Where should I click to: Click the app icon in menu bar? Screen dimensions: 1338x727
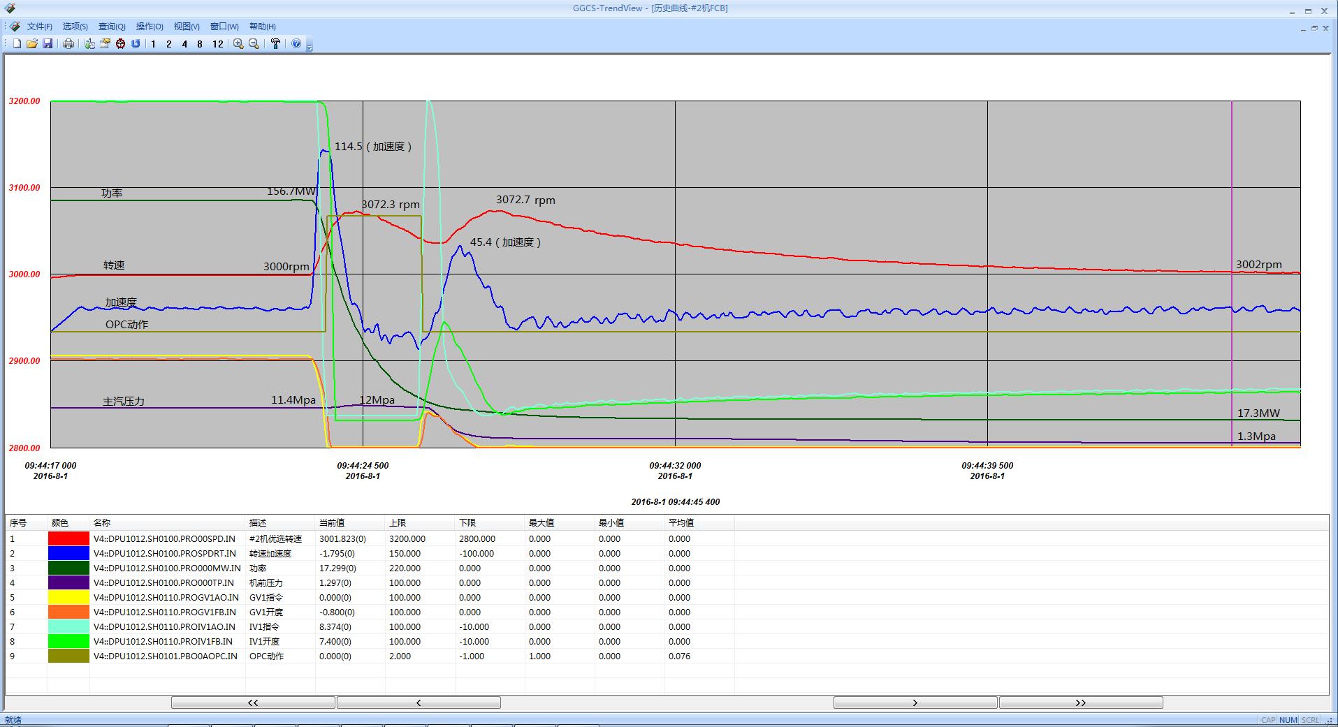click(15, 27)
